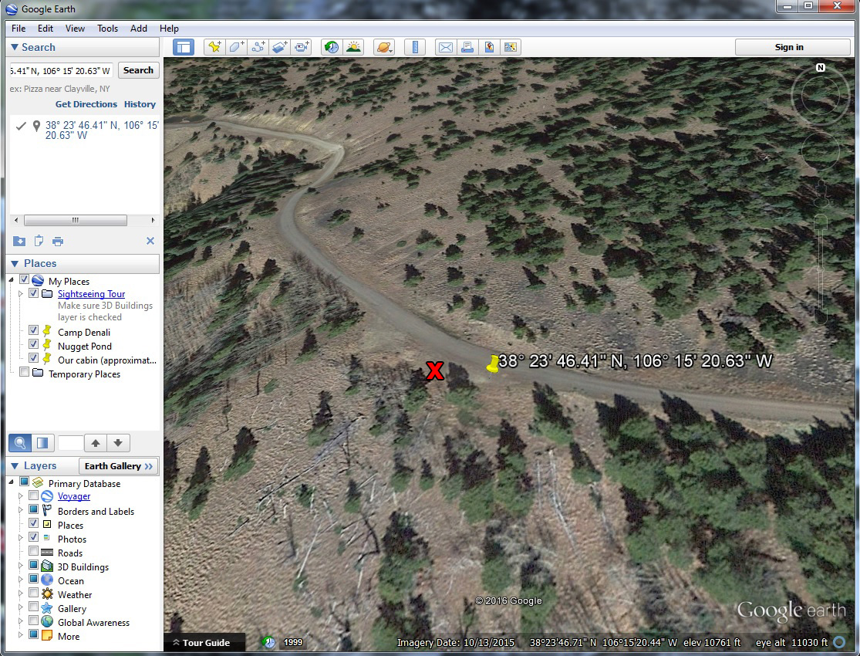
Task: Show sunlight across the landscape
Action: 354,47
